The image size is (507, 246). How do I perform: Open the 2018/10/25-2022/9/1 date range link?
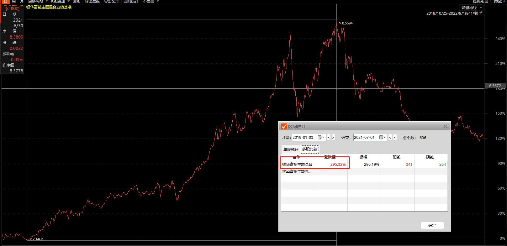pyautogui.click(x=452, y=13)
